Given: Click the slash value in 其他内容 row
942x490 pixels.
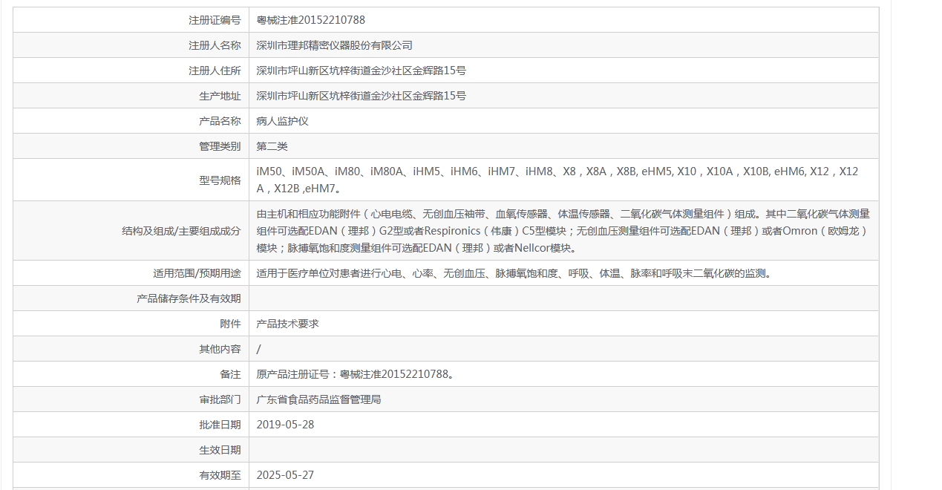Looking at the screenshot, I should [x=258, y=349].
